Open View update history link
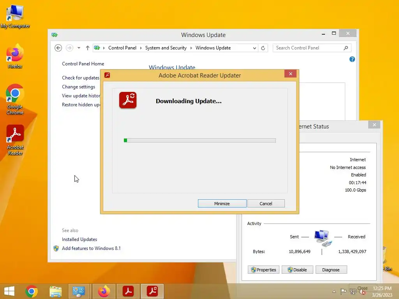The width and height of the screenshot is (399, 299). point(81,96)
